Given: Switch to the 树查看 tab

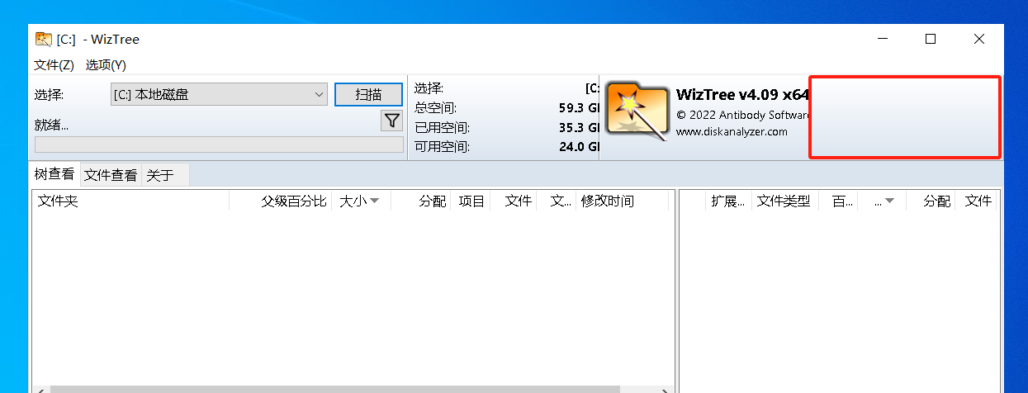Looking at the screenshot, I should (54, 174).
